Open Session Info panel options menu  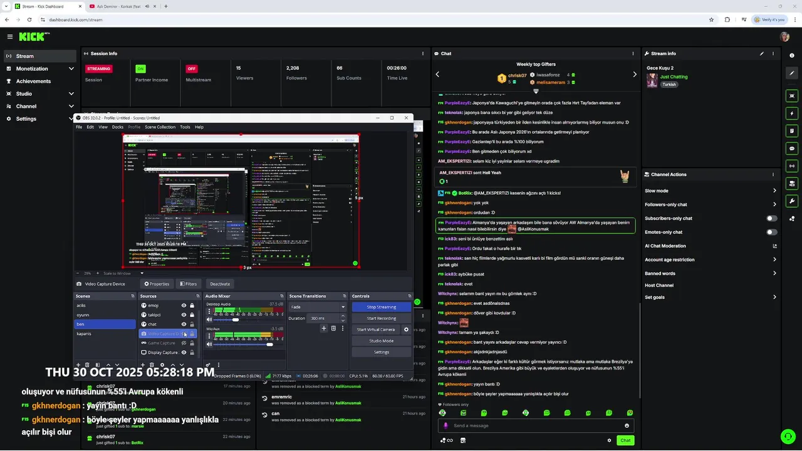[x=423, y=54]
